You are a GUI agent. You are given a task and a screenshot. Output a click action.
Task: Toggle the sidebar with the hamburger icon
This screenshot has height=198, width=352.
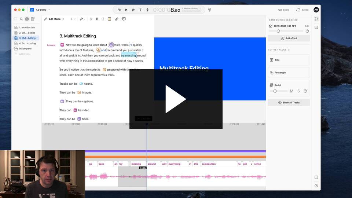pos(16,19)
